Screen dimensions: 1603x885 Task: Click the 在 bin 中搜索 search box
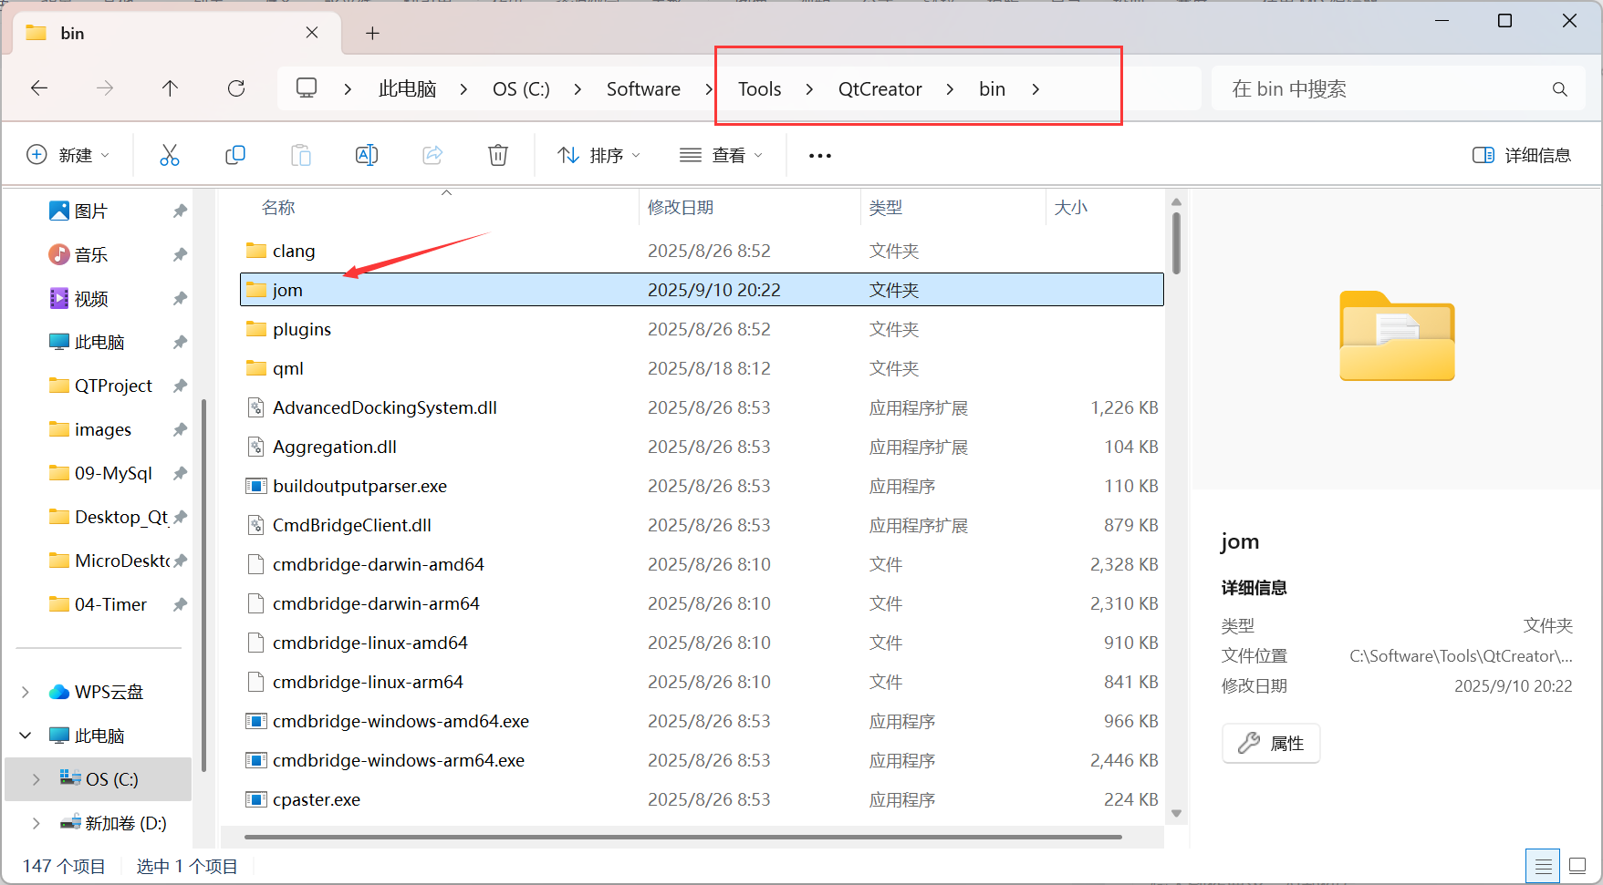pyautogui.click(x=1369, y=88)
